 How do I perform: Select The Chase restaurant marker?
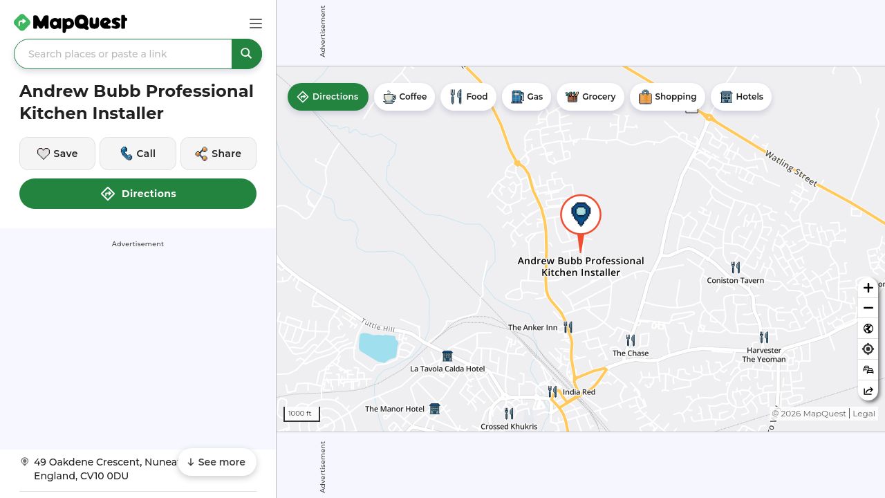pyautogui.click(x=631, y=340)
